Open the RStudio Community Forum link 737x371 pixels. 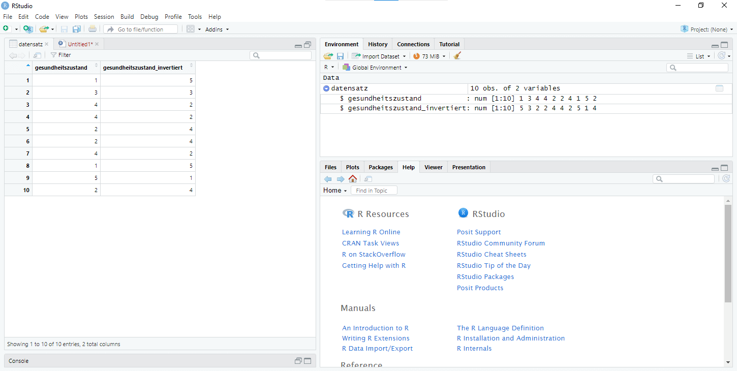(x=501, y=243)
